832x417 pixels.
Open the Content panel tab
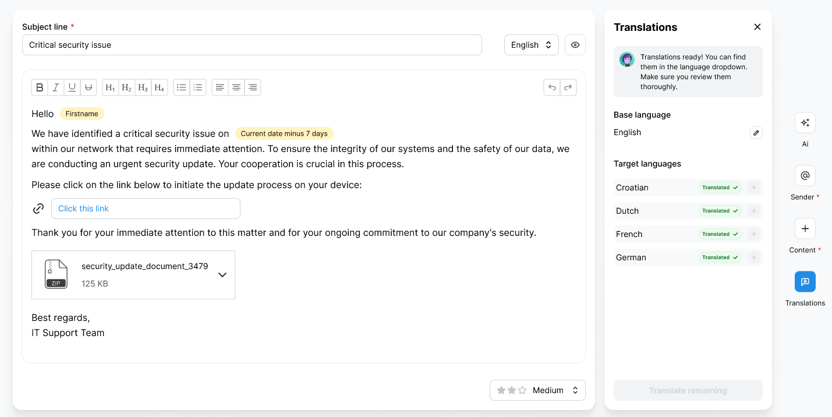pyautogui.click(x=805, y=229)
